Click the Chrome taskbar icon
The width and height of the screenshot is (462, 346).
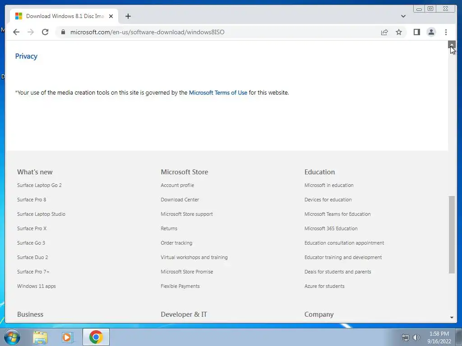pos(96,337)
